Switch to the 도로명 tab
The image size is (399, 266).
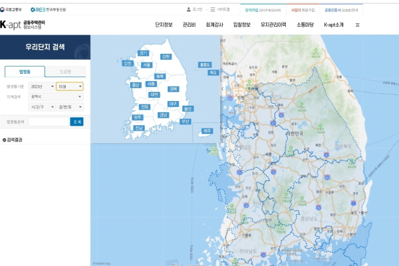pyautogui.click(x=65, y=72)
